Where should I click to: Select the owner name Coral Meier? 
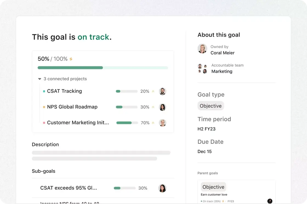pos(222,53)
